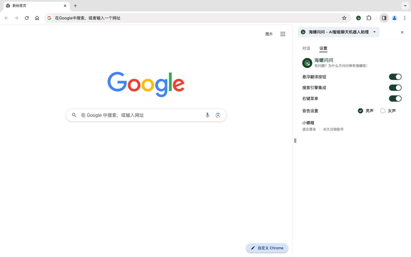Open the tab search chevron
Screen dimensions: 411x257
point(405,6)
